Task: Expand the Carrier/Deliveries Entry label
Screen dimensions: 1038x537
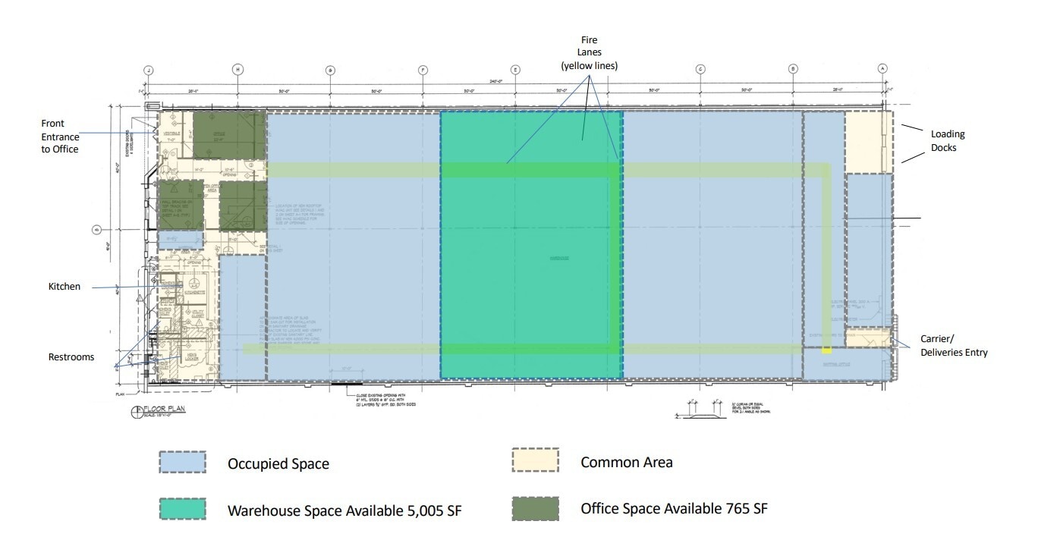Action: (x=953, y=346)
